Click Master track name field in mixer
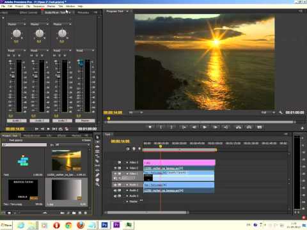 click(x=85, y=121)
